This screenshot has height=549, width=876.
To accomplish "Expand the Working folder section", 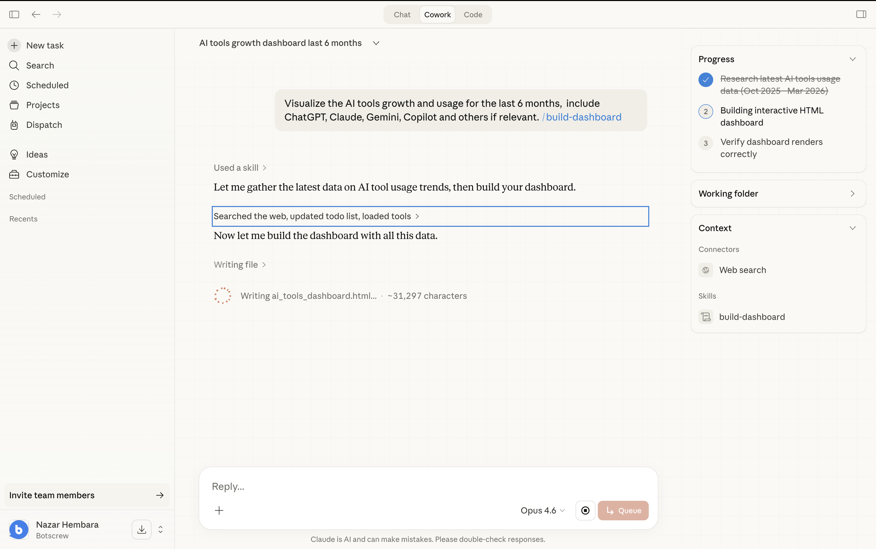I will pyautogui.click(x=852, y=194).
